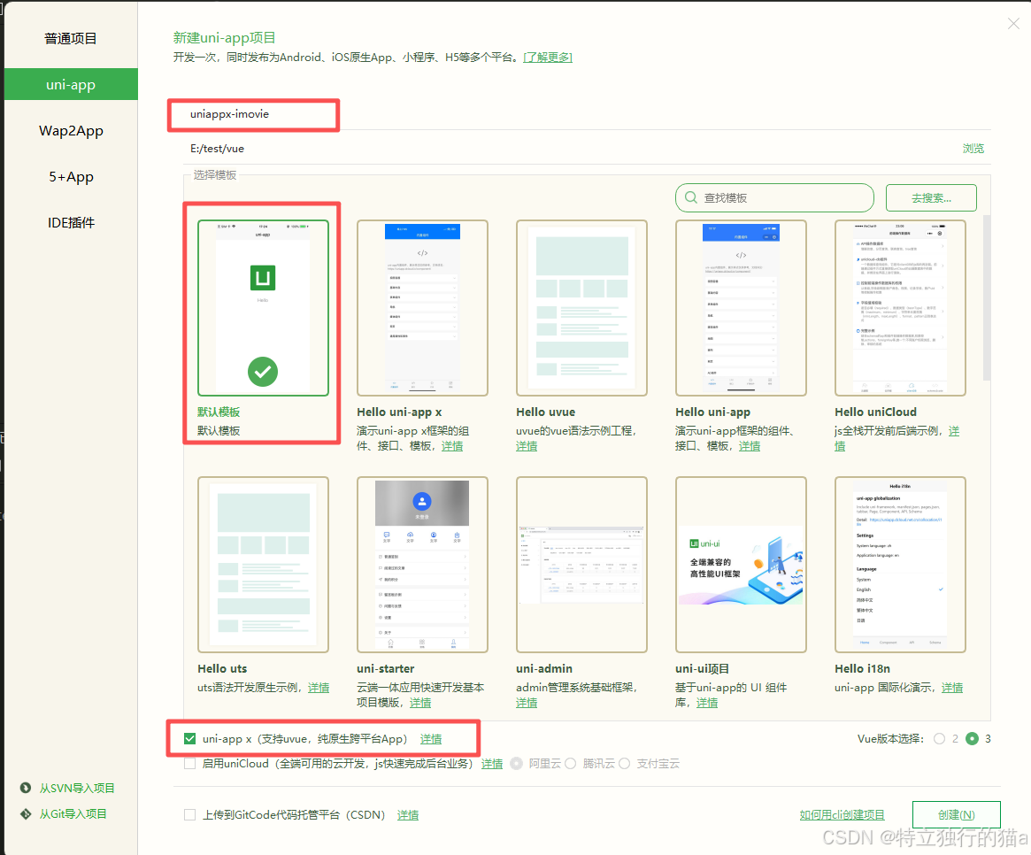Open 从SVN导入项目 link
The image size is (1031, 855).
click(77, 788)
